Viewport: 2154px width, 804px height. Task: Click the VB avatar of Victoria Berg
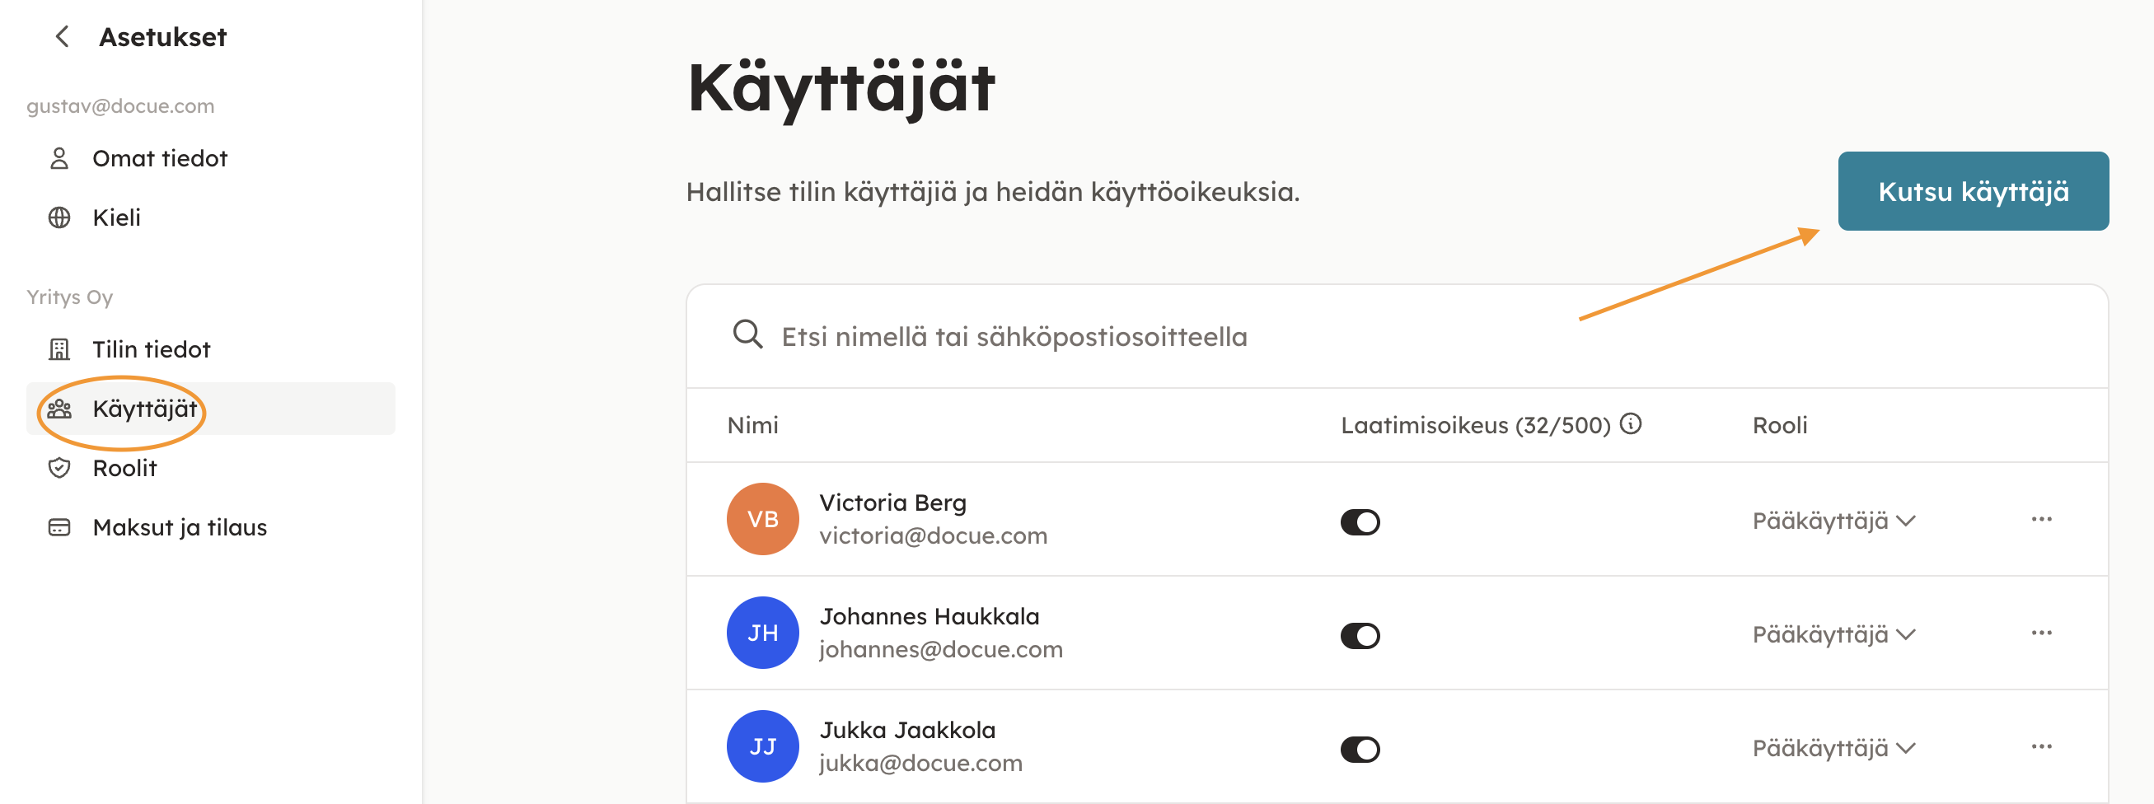tap(761, 519)
